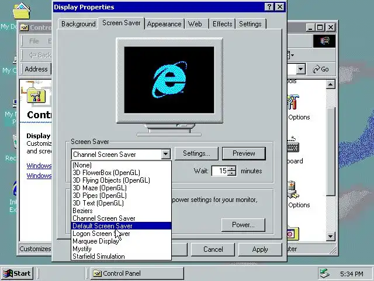
Task: Select the highlighted Default Screen Saver entry
Action: tap(121, 226)
